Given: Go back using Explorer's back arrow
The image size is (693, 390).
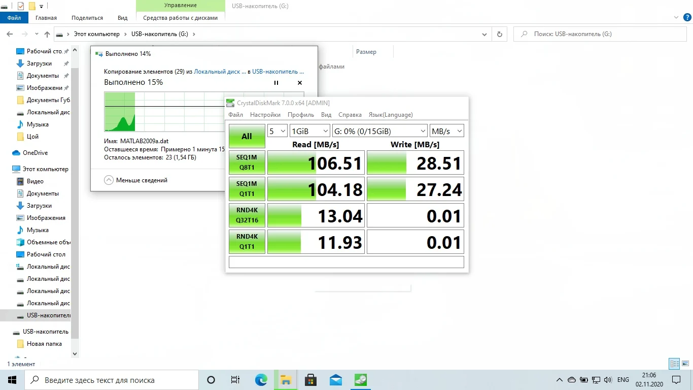Looking at the screenshot, I should pos(10,34).
